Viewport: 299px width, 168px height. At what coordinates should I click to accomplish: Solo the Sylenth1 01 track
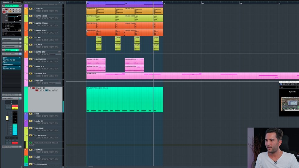33,88
